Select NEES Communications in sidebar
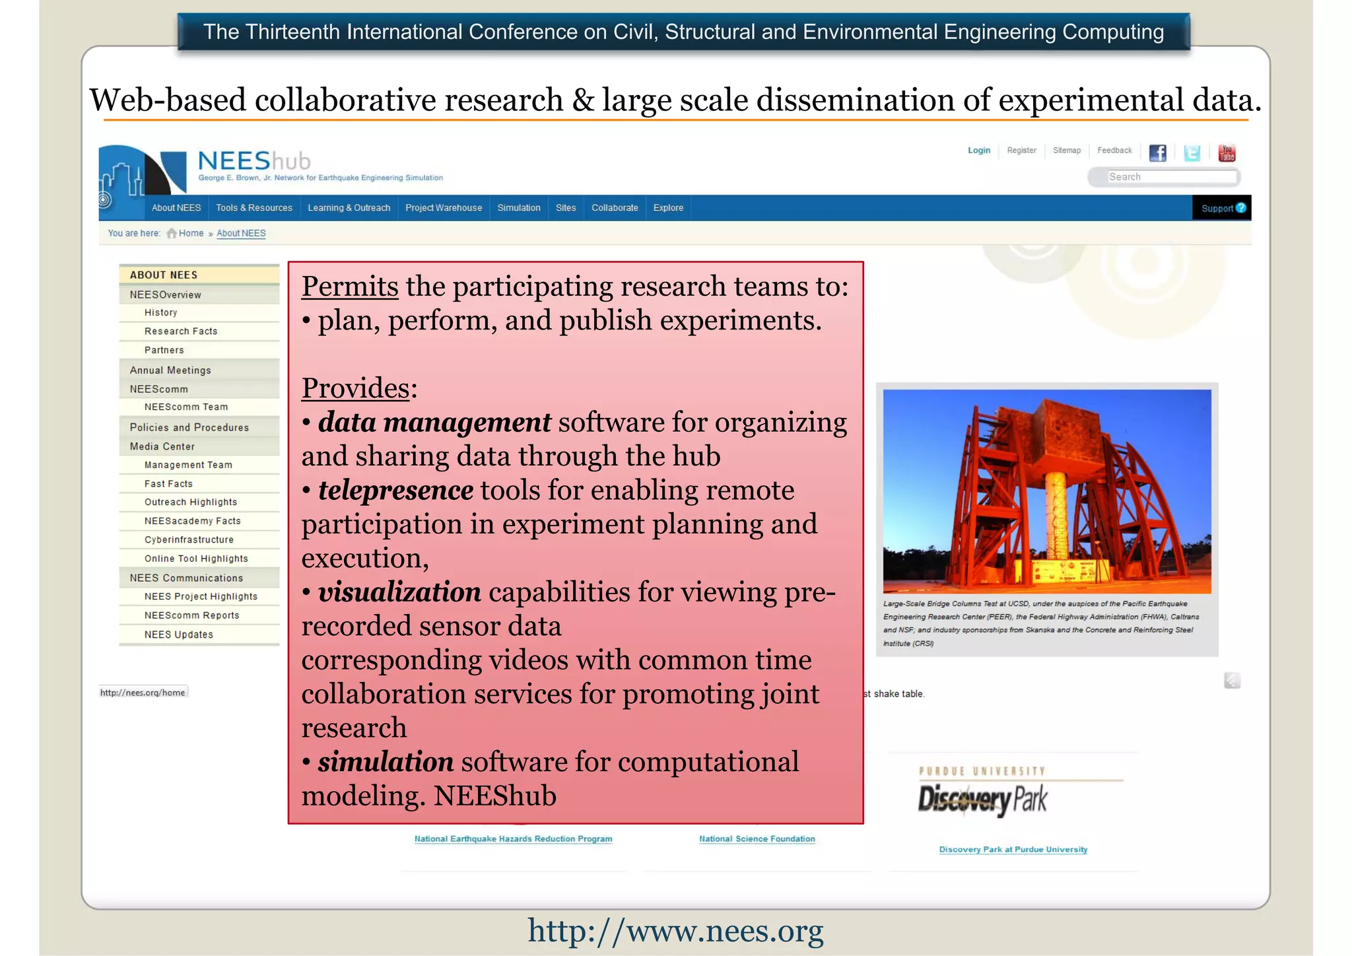 199,578
